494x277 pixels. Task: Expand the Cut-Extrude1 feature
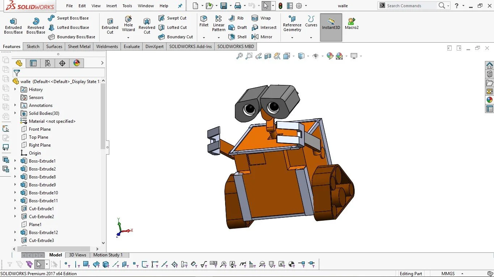[x=15, y=208]
